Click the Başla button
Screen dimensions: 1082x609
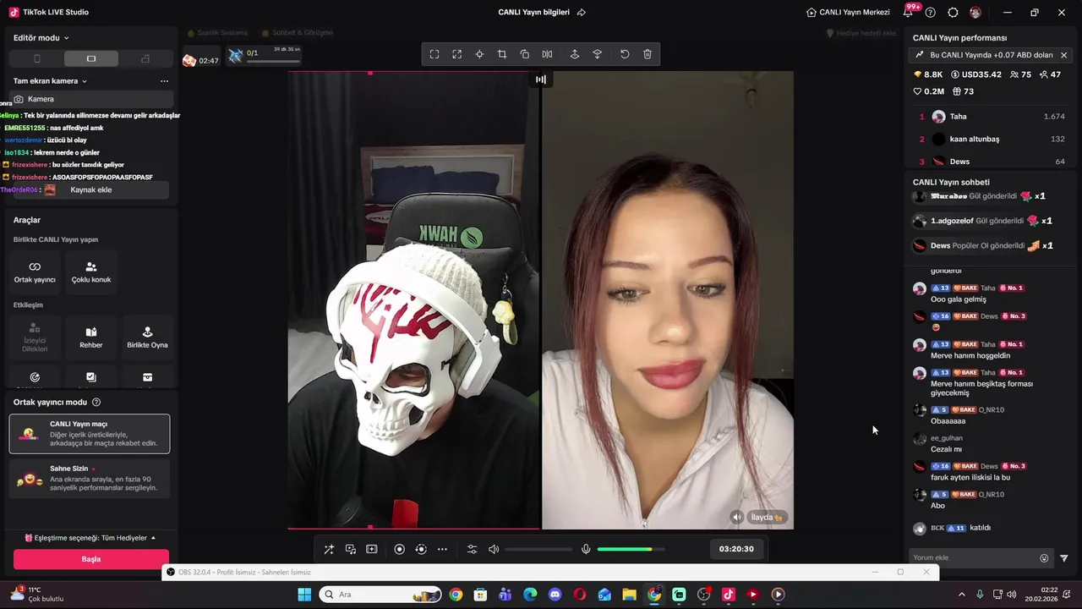pyautogui.click(x=91, y=559)
